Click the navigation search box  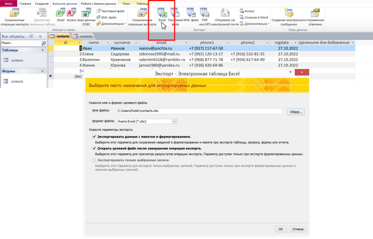tap(21, 43)
